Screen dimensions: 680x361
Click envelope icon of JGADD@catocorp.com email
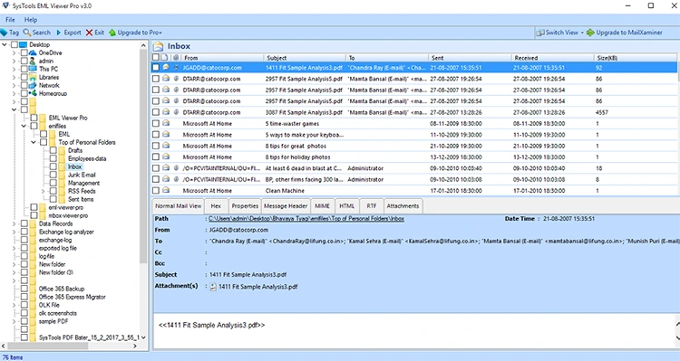pos(166,68)
